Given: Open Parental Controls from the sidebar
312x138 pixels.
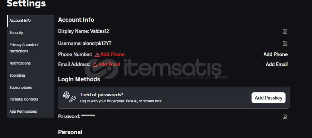Looking at the screenshot, I should [x=30, y=99].
